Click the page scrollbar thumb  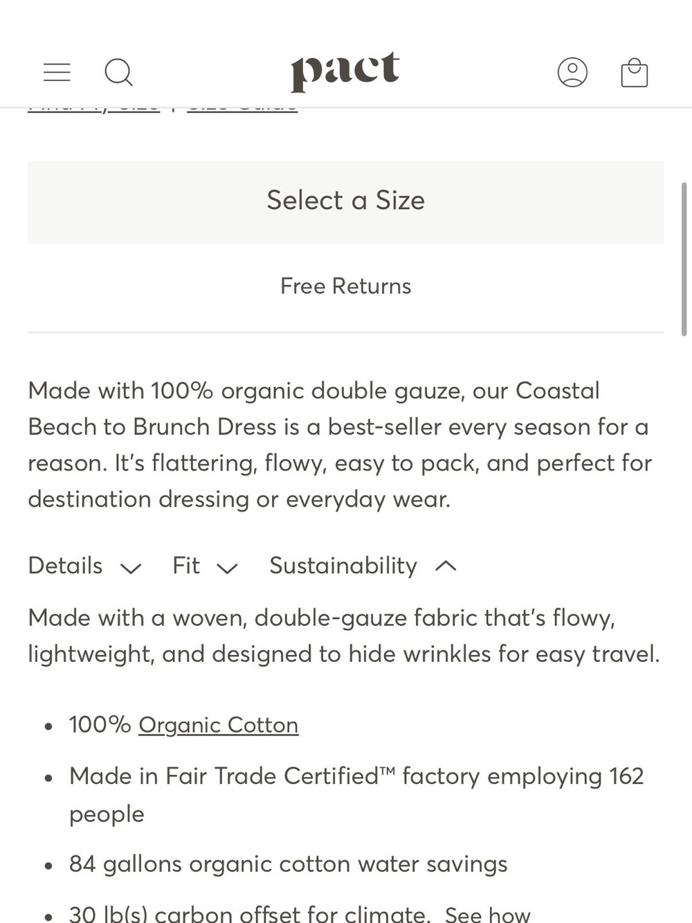point(684,259)
